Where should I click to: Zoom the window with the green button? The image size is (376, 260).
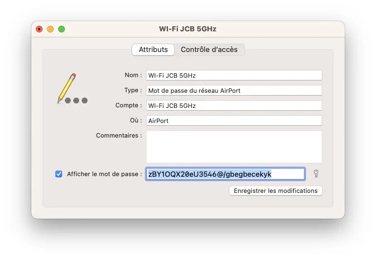coord(62,29)
